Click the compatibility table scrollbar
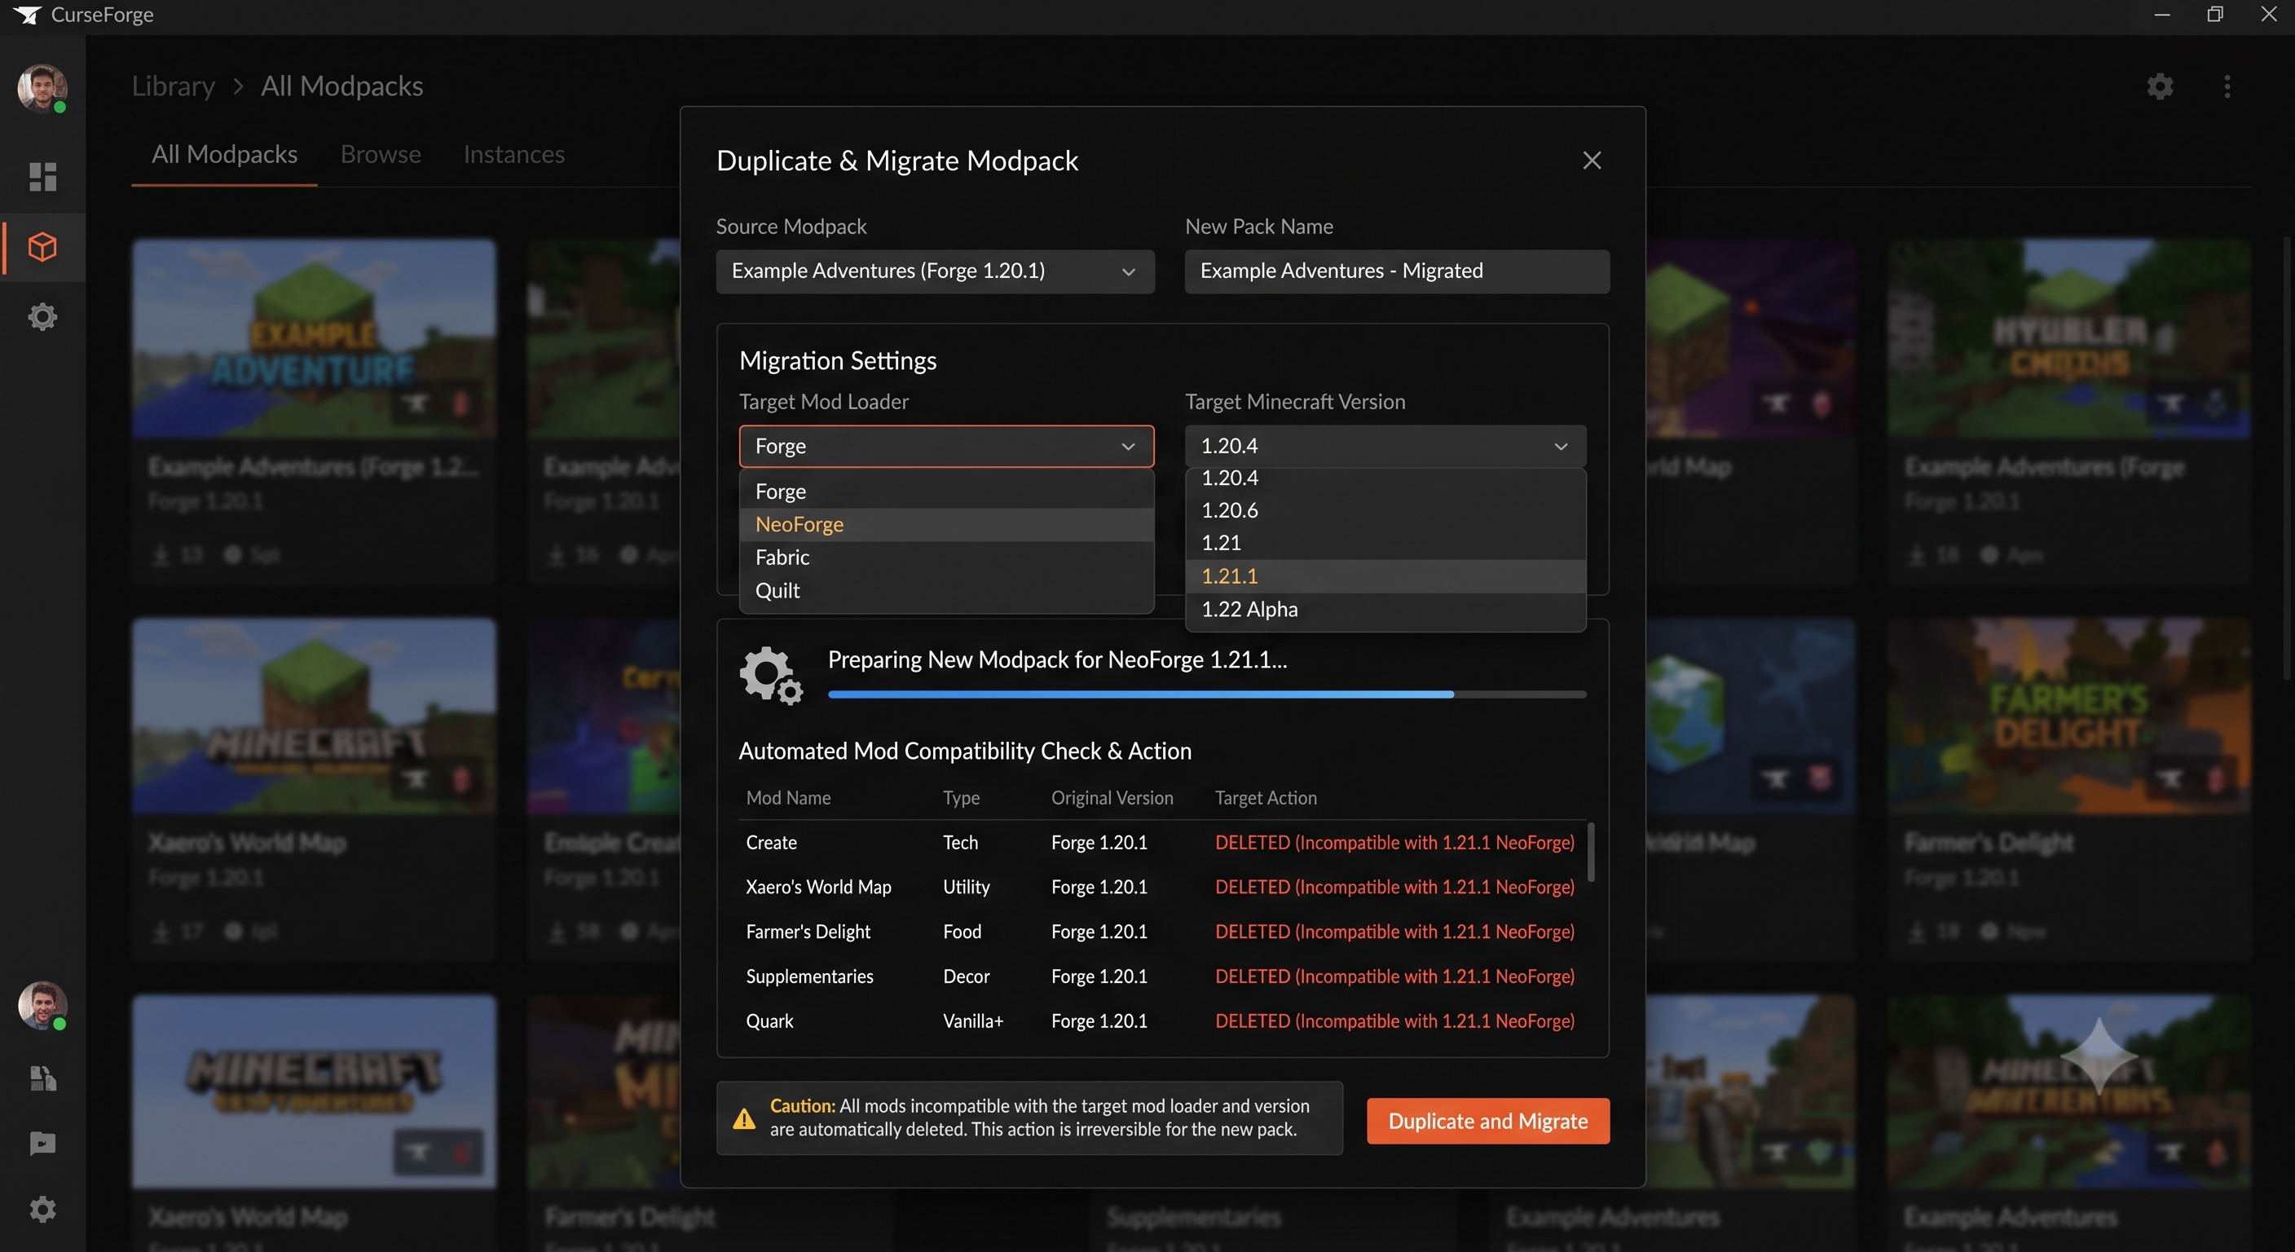Image resolution: width=2295 pixels, height=1252 pixels. point(1590,853)
